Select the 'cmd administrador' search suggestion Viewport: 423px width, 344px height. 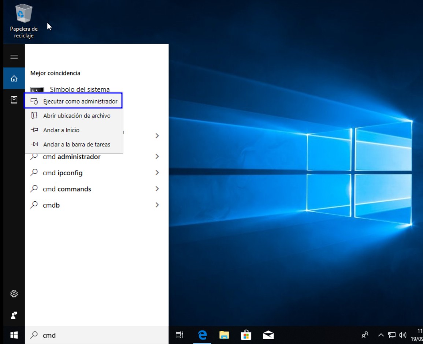[x=71, y=157]
